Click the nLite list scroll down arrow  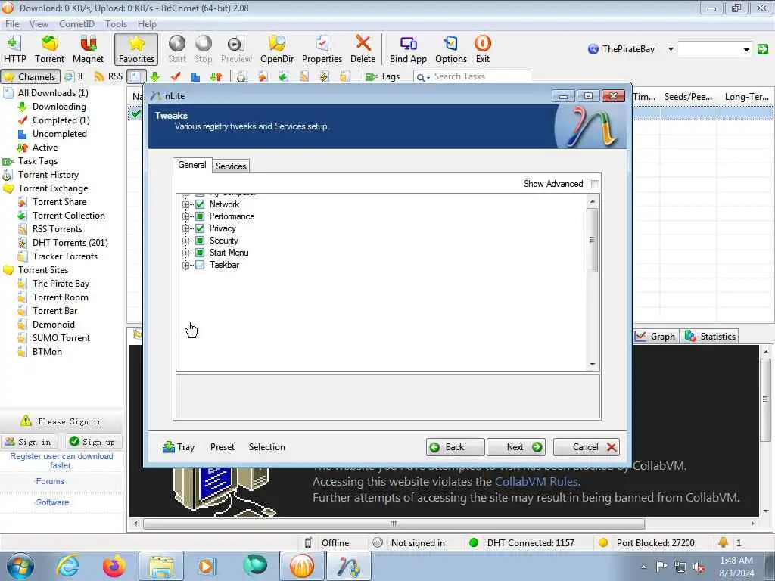592,365
